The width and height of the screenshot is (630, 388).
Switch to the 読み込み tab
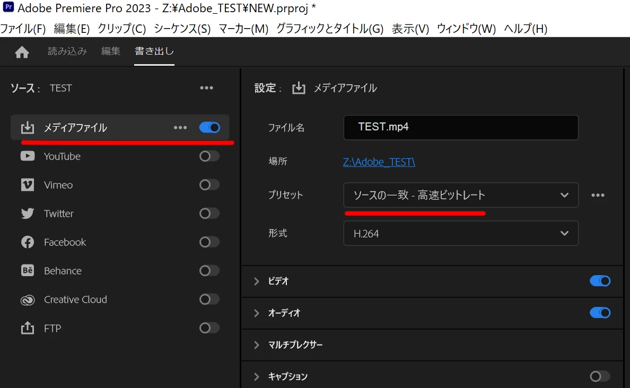click(x=67, y=51)
